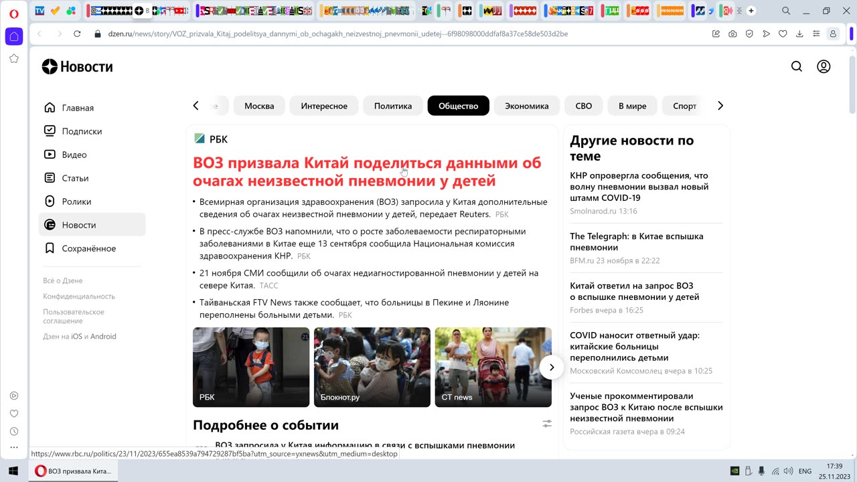857x482 pixels.
Task: Search the open tabs with the magnifier
Action: click(x=786, y=11)
